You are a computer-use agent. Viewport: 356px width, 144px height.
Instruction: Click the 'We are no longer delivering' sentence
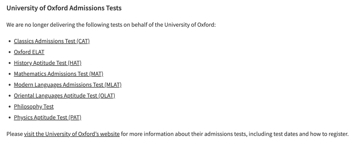(x=111, y=25)
